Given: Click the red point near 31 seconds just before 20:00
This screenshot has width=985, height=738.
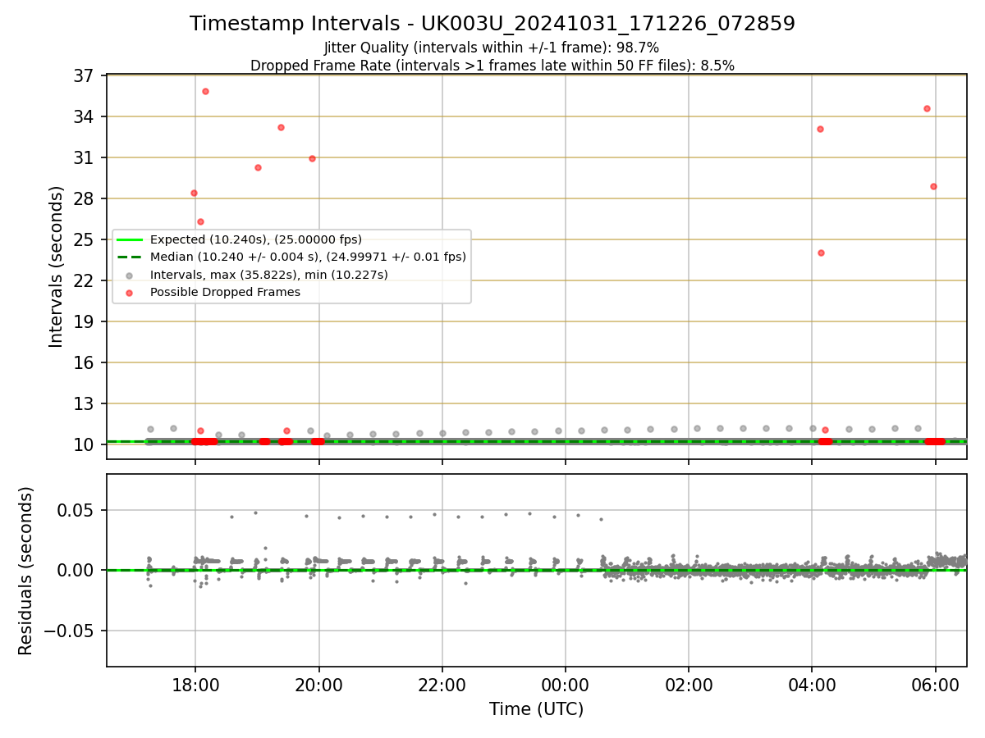Looking at the screenshot, I should (x=312, y=158).
